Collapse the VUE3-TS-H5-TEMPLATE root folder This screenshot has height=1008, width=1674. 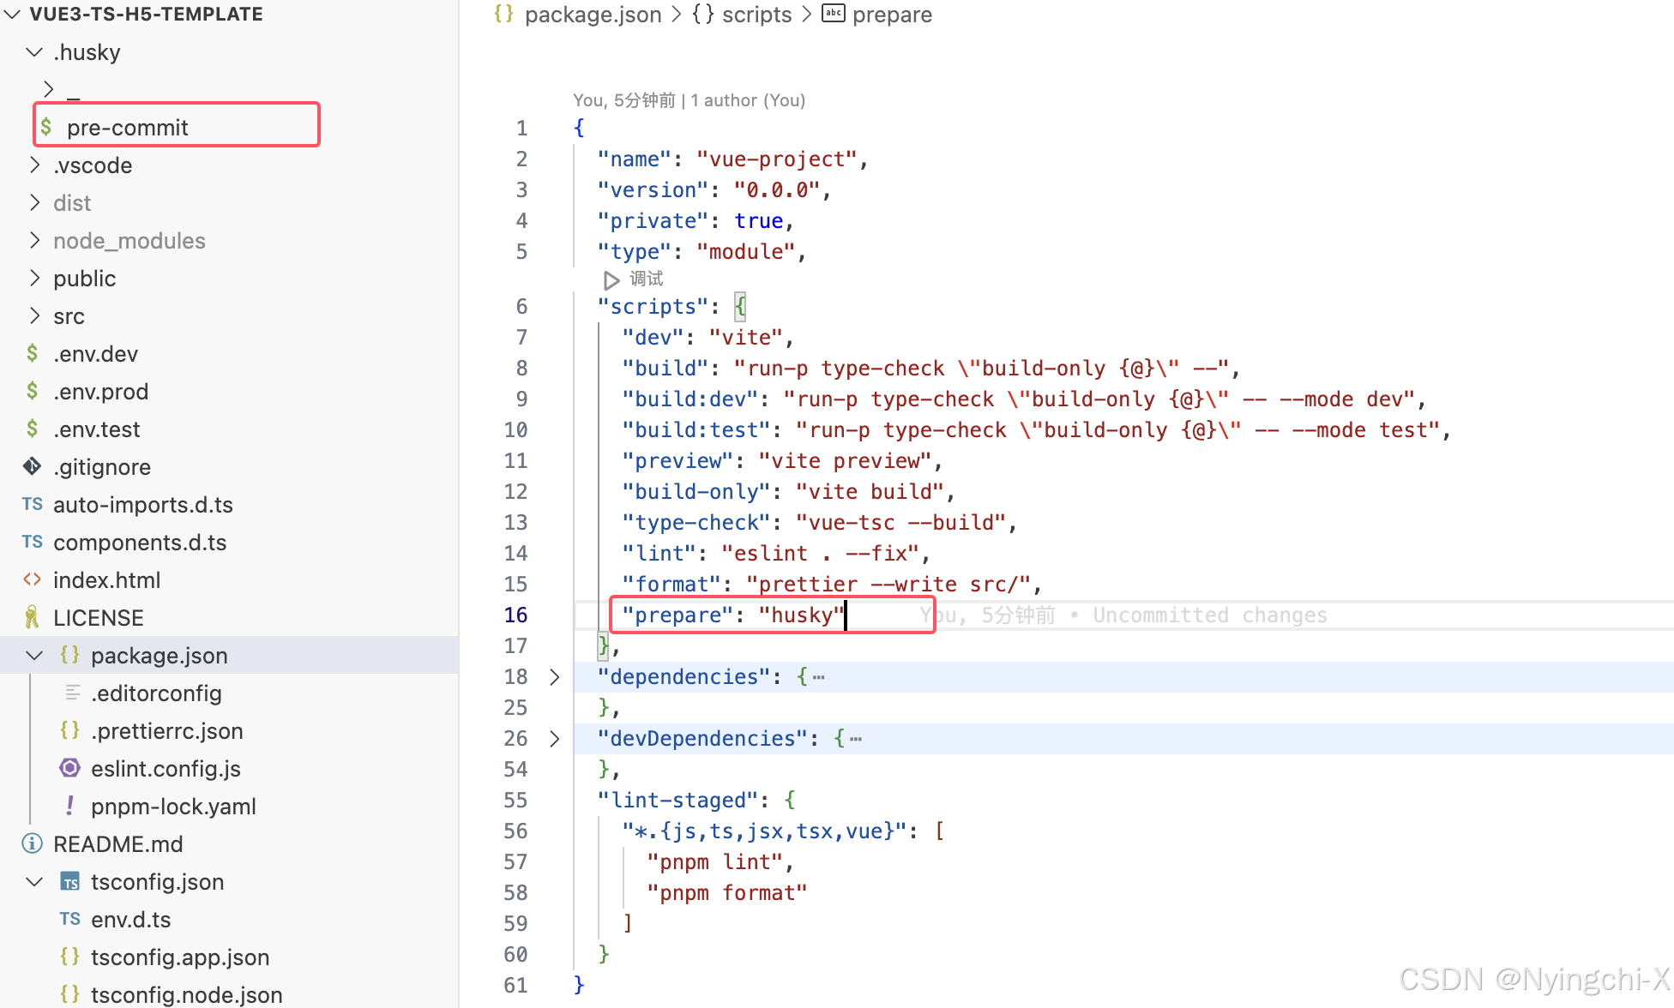point(12,15)
